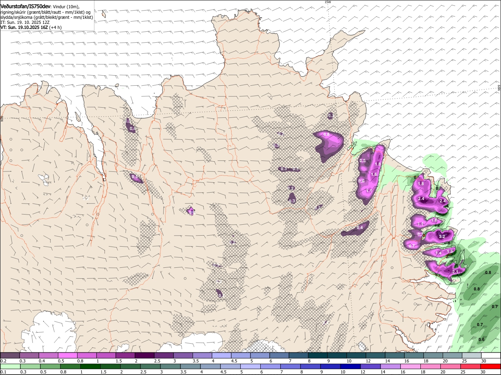Pick the grey-purple 0.2 swatch in snow legend
Screen dimensions: 501x375
coord(10,355)
